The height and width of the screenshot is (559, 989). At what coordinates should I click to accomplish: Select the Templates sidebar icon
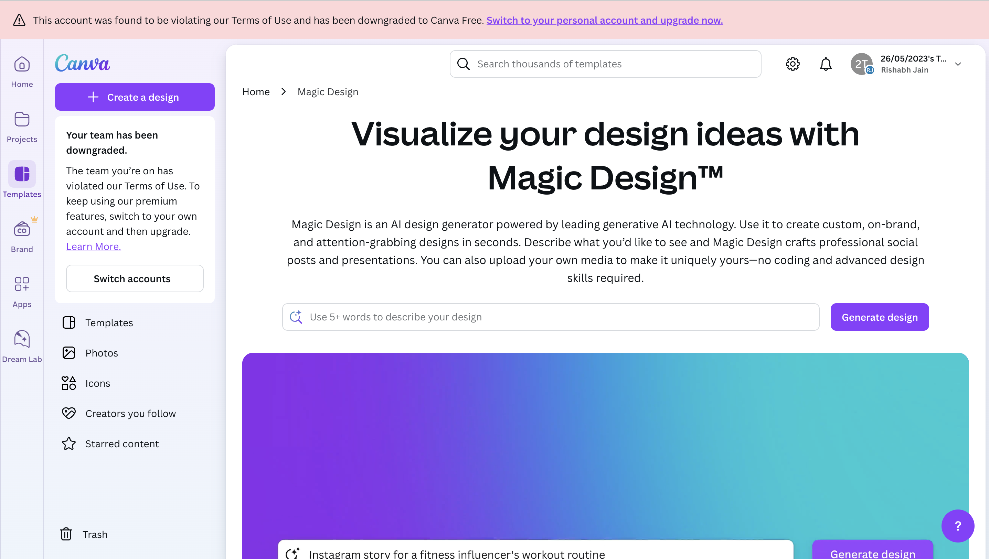[x=22, y=174]
